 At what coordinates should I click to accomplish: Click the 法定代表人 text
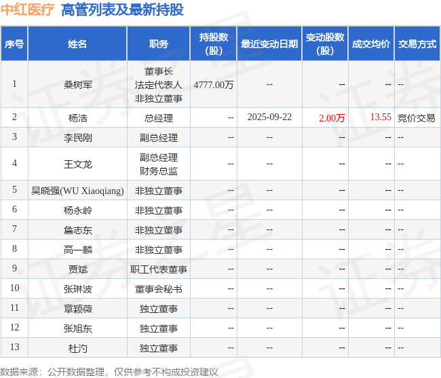pos(159,85)
